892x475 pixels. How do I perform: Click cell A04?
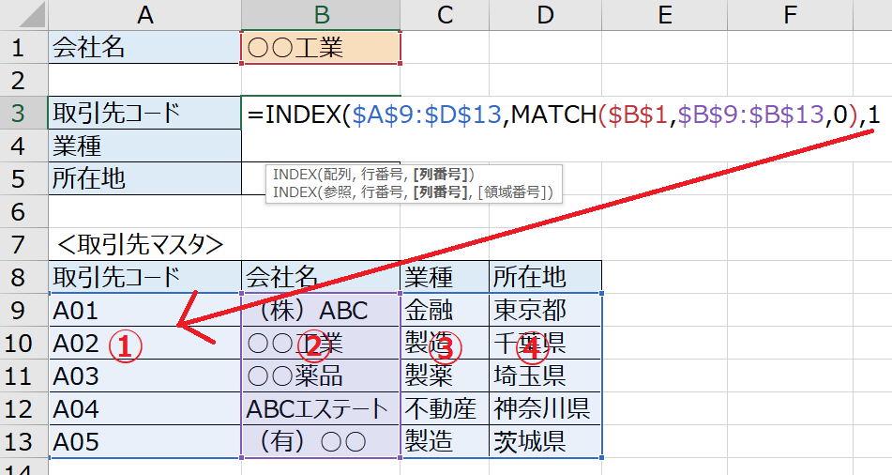coord(145,409)
